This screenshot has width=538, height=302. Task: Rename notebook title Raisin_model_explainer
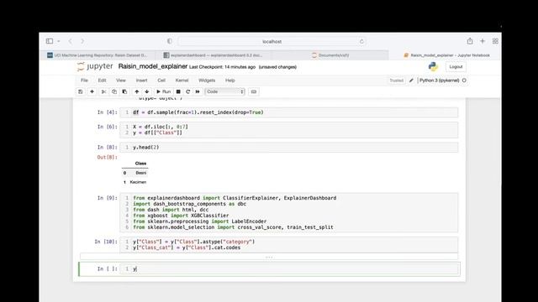(x=153, y=66)
